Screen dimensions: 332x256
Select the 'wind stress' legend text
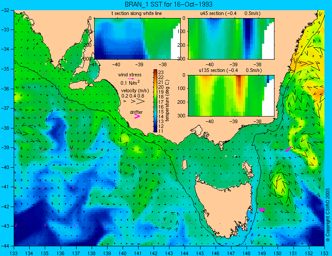pos(130,75)
